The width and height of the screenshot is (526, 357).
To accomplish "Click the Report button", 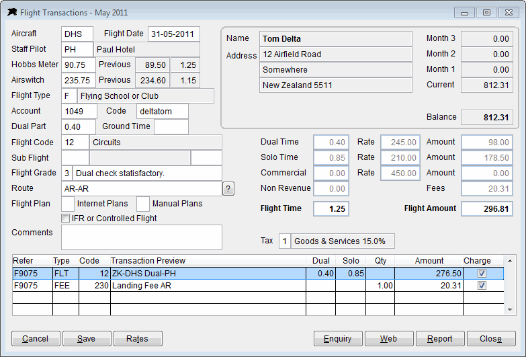I will 440,339.
